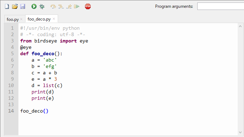Open a file using the folder icon

[x=15, y=6]
